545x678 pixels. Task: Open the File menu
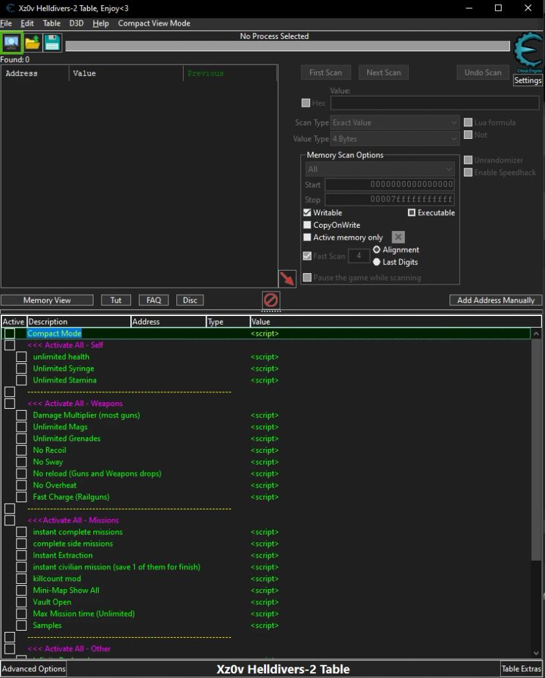(6, 23)
